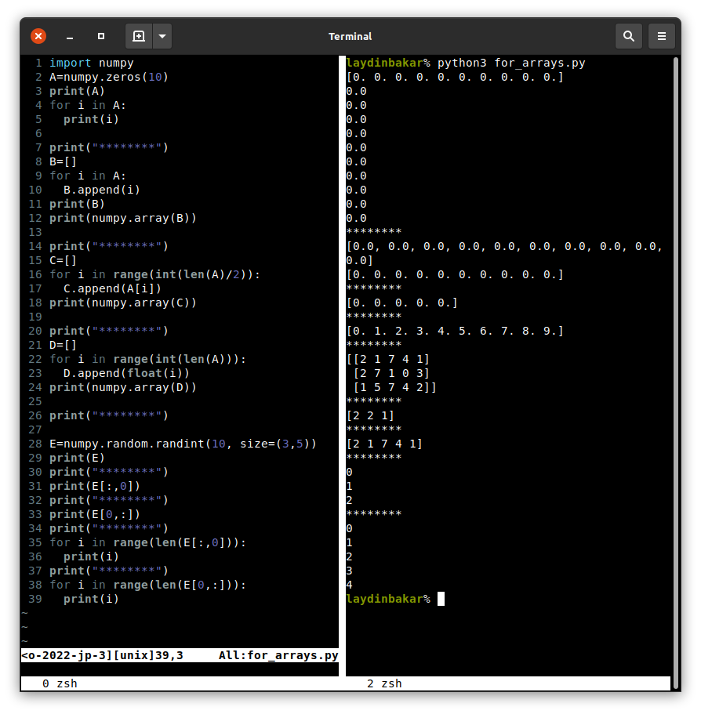Screen dimensions: 701x714
Task: Click the E=numpy.random.randint line in editor
Action: (183, 444)
